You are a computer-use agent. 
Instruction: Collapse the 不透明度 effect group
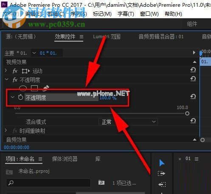point(6,79)
